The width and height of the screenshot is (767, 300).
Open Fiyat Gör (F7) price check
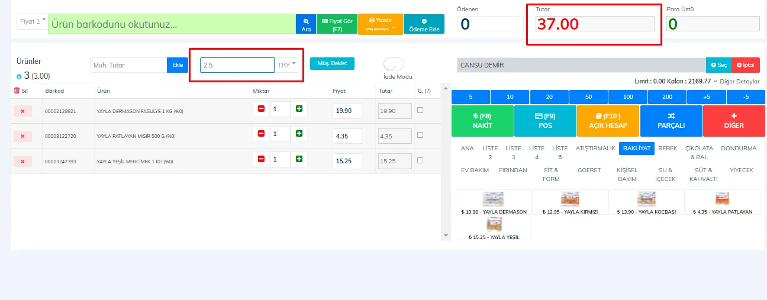click(337, 24)
